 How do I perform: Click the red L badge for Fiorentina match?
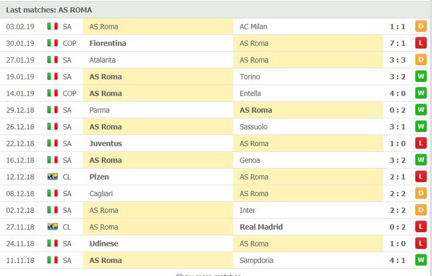[x=421, y=43]
